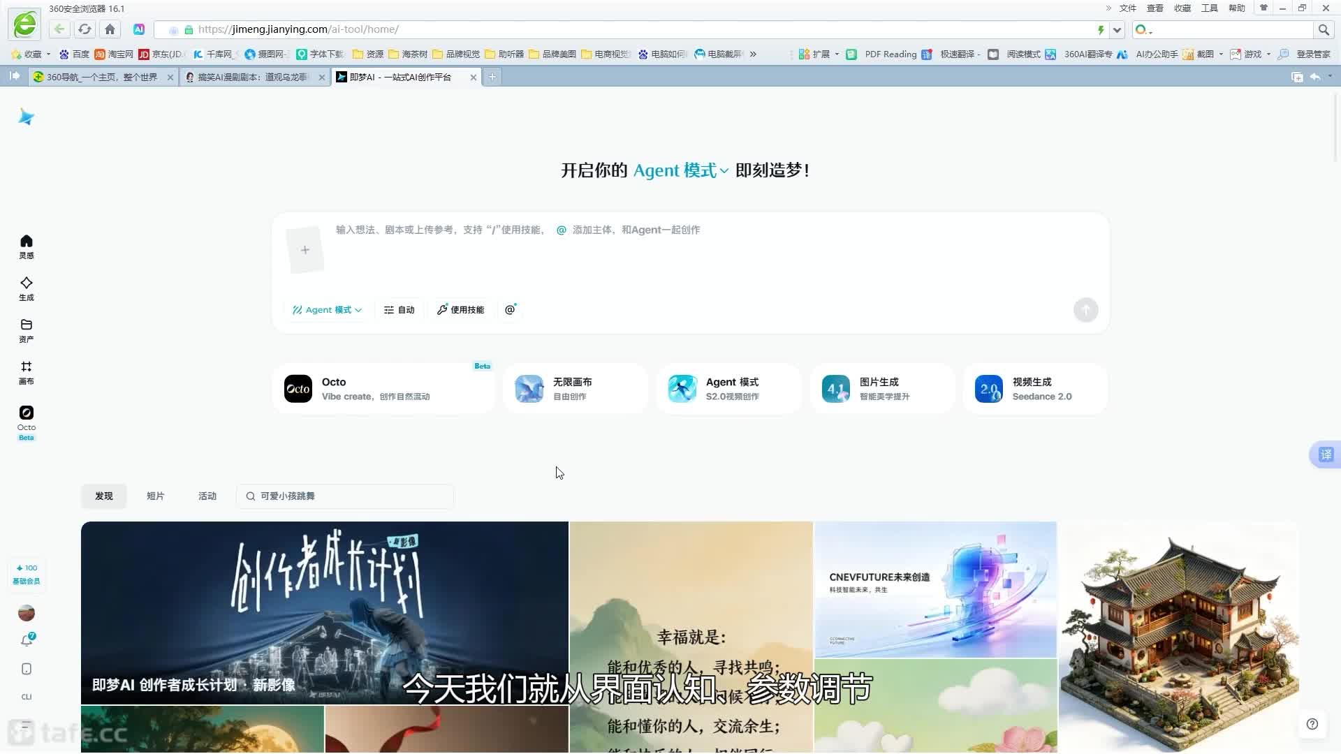Click the AI icon next to home button
The height and width of the screenshot is (754, 1341).
tap(139, 29)
